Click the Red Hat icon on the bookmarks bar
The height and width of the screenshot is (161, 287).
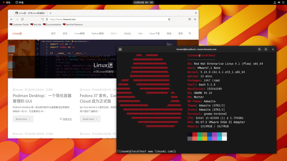(32, 24)
